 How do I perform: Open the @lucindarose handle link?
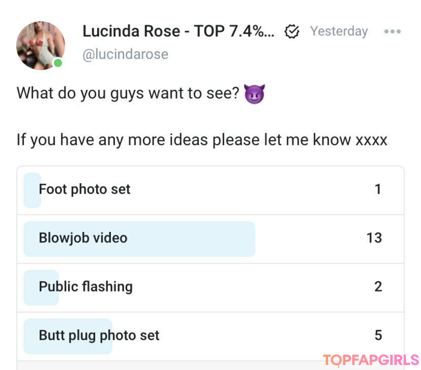pos(125,54)
